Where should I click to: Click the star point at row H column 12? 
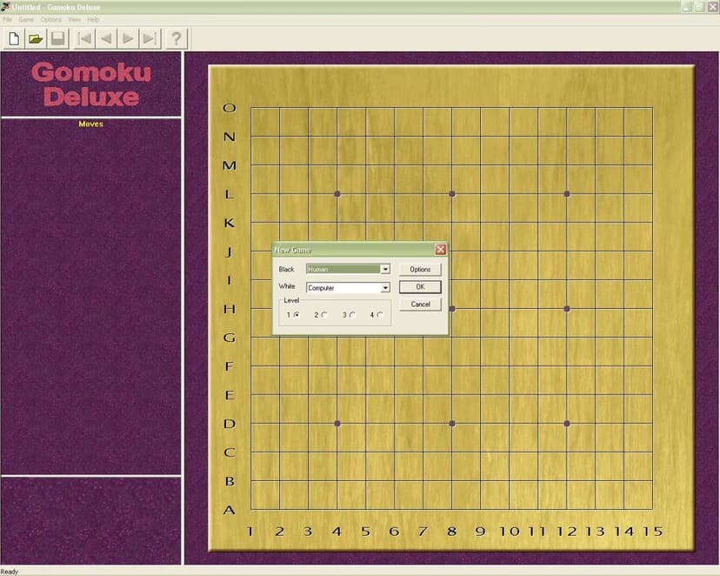pyautogui.click(x=567, y=309)
